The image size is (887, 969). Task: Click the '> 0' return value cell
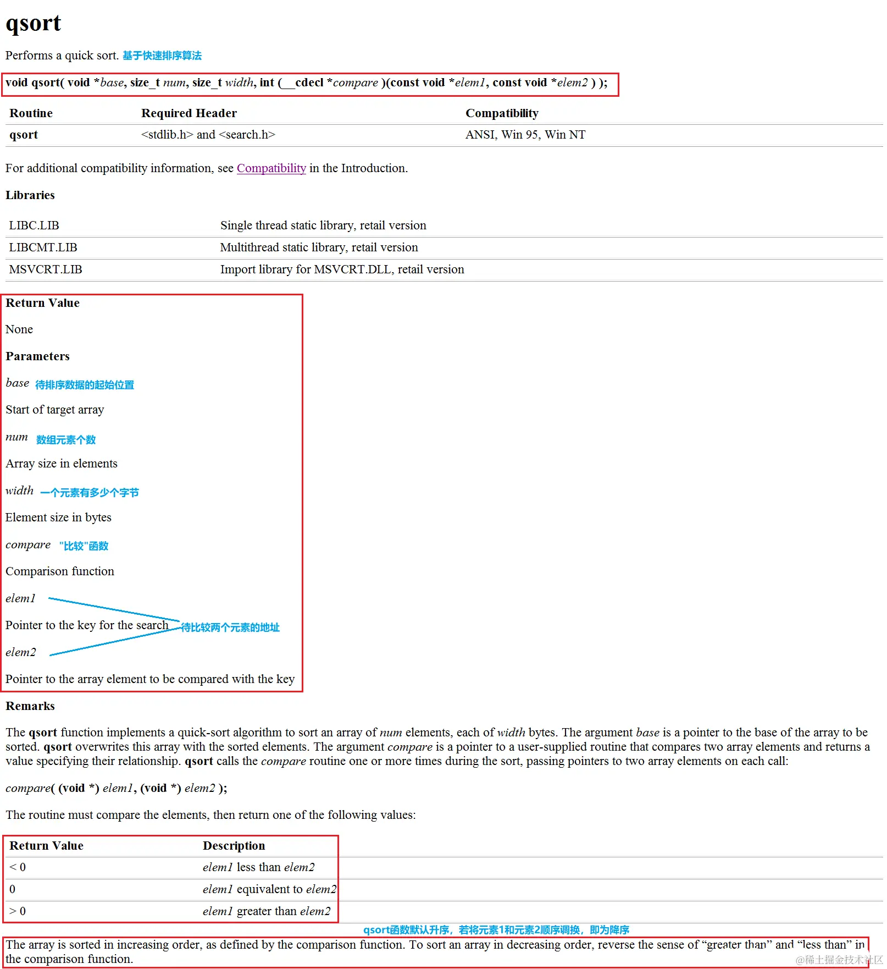coord(18,911)
